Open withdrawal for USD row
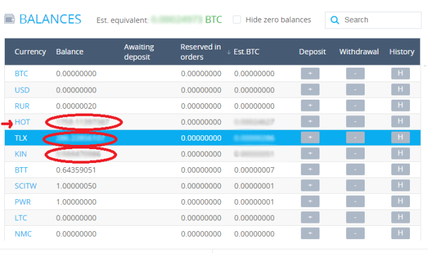Viewport: 428px width, 253px height. pos(355,90)
